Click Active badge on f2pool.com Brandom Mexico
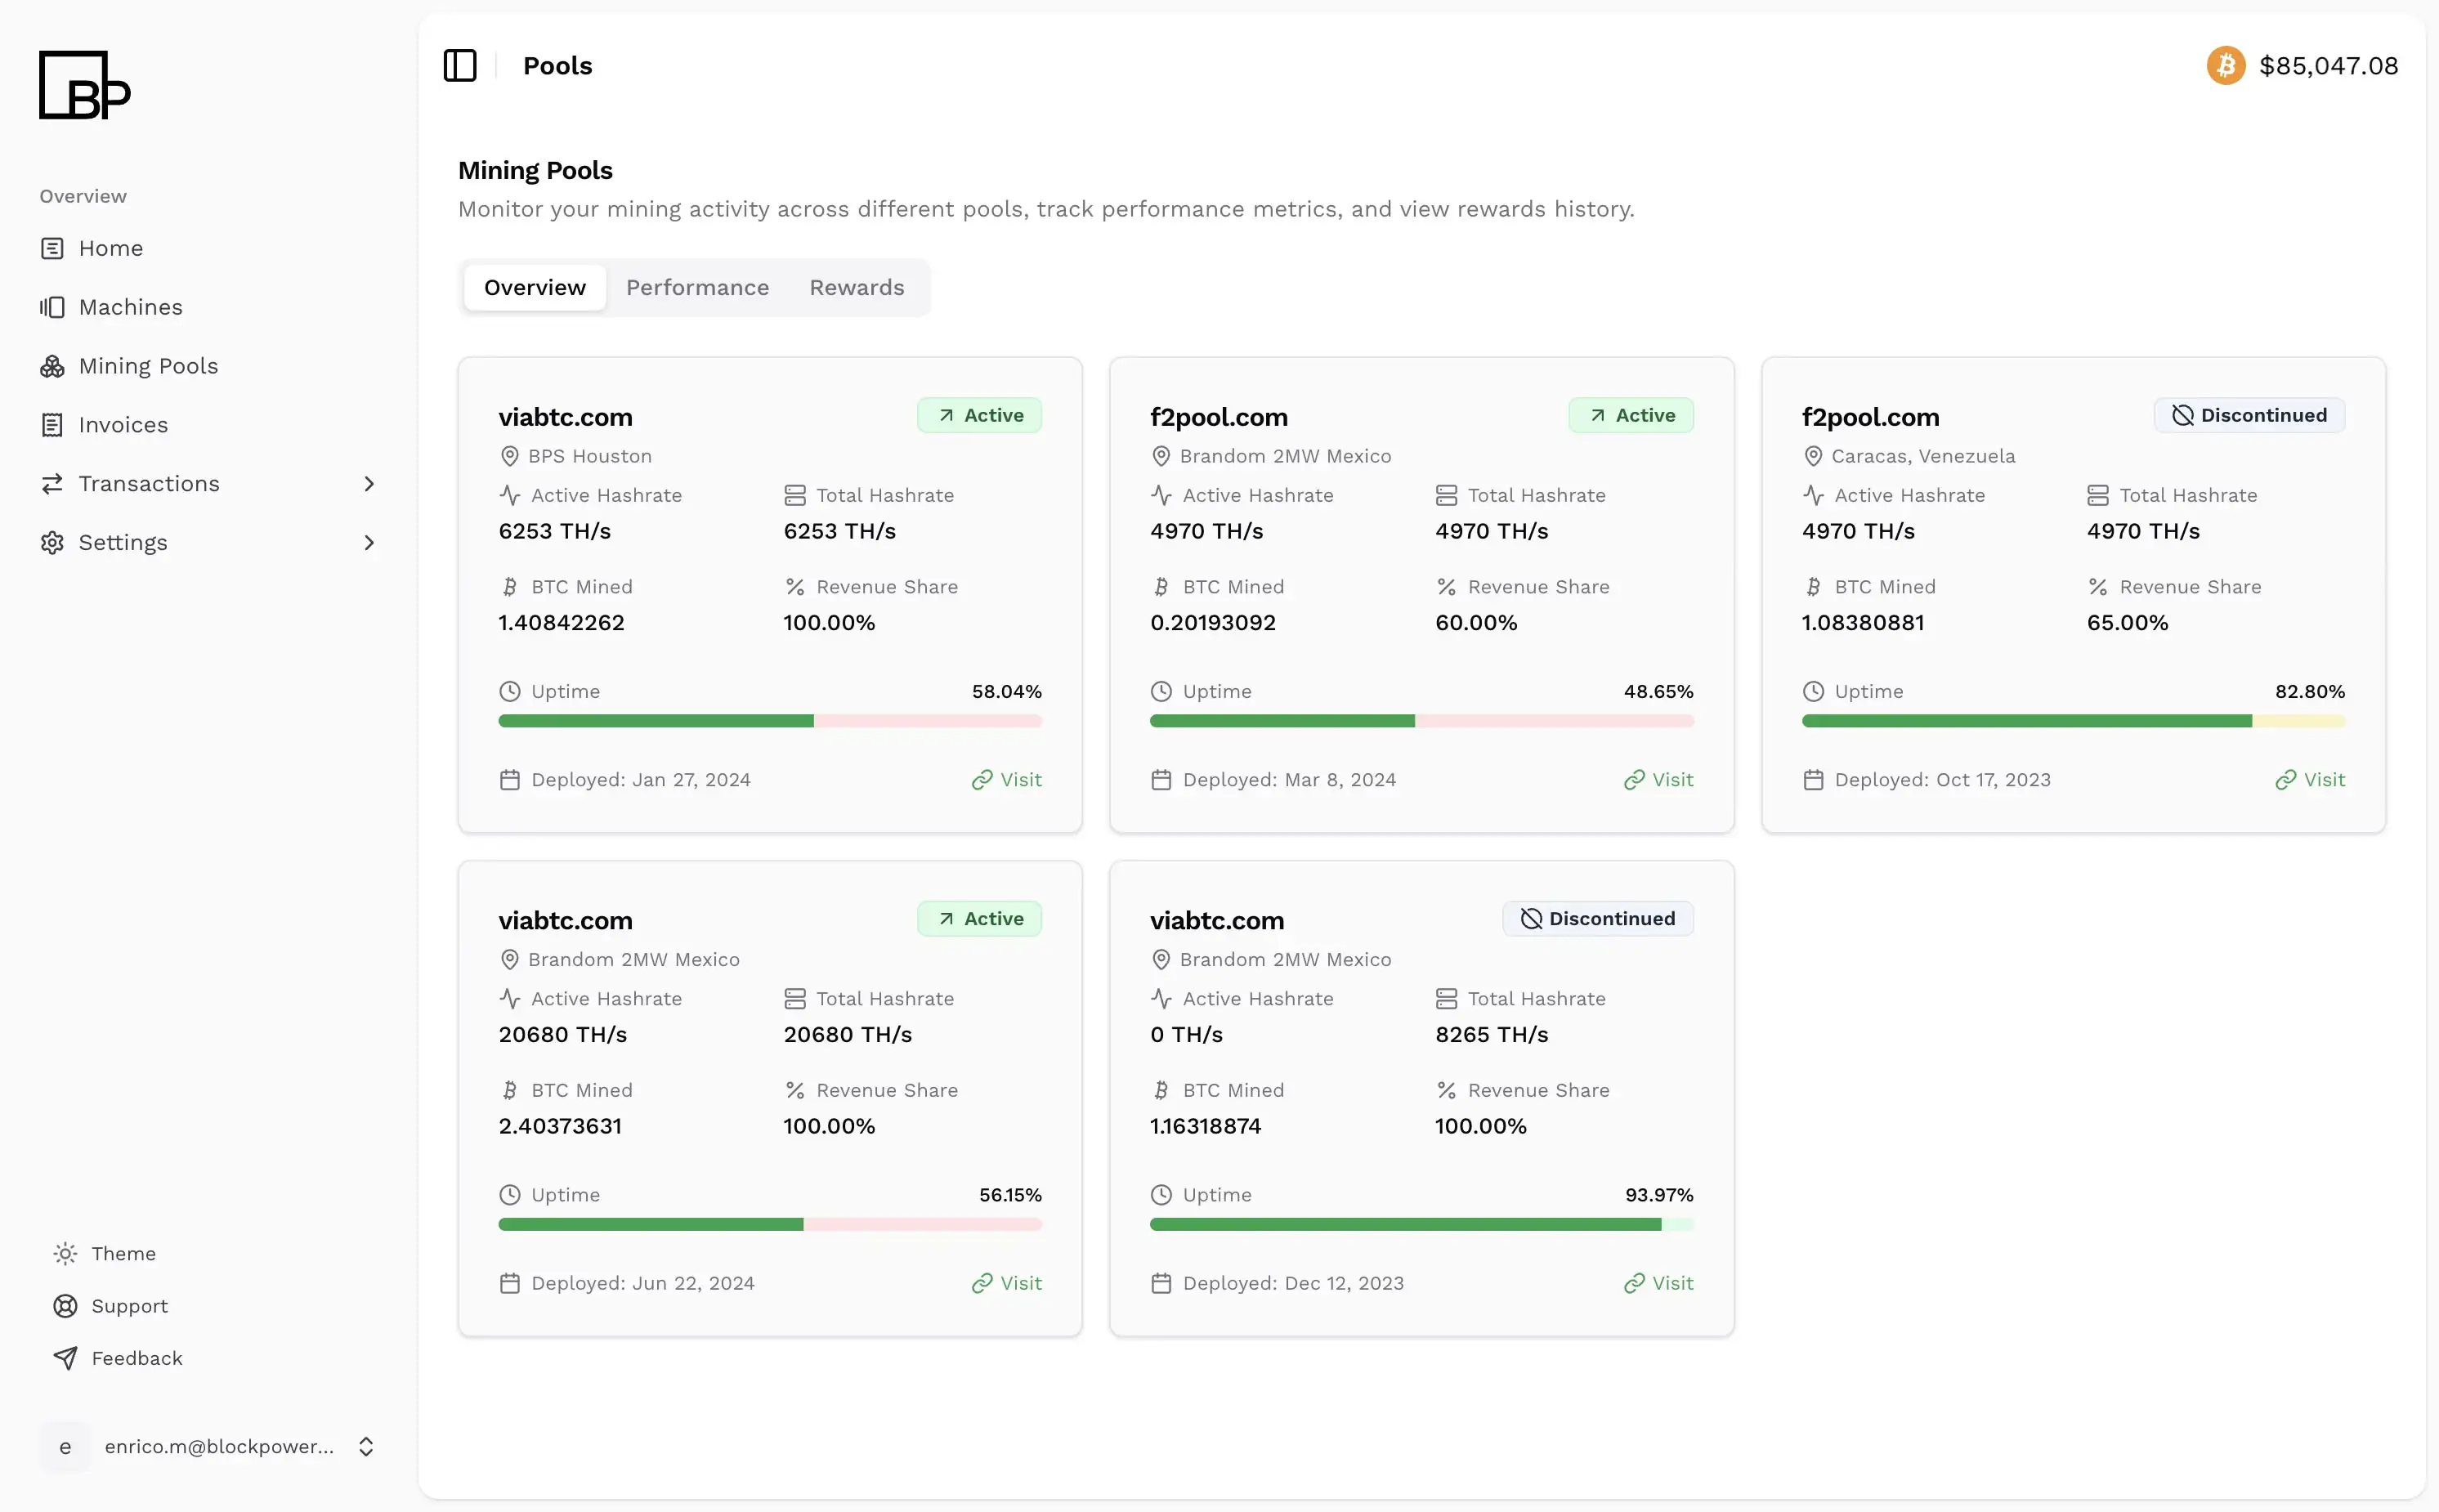Viewport: 2439px width, 1512px height. coord(1631,415)
